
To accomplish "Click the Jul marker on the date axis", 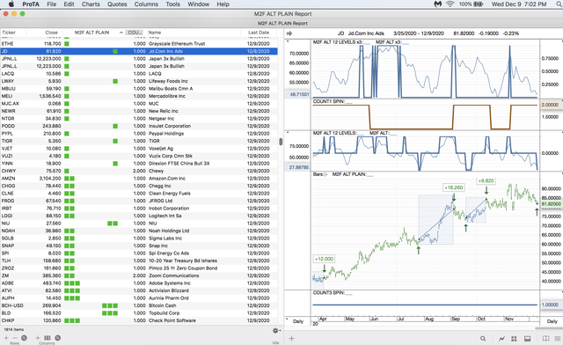I will 401,319.
